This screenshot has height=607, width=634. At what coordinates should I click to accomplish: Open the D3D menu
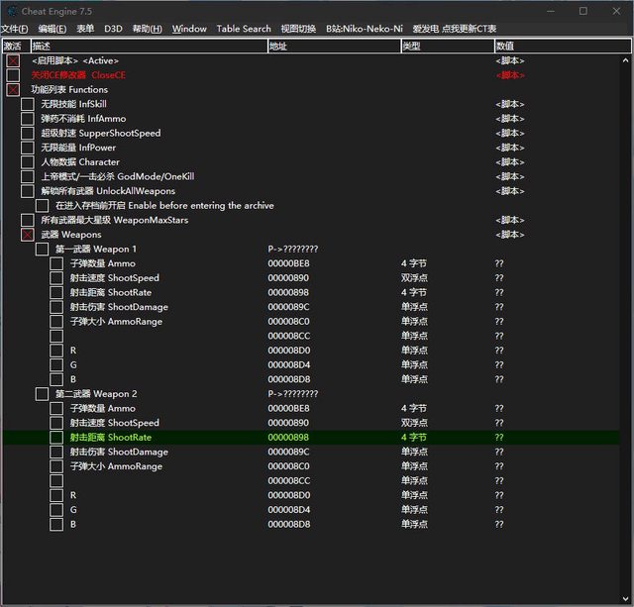click(113, 29)
